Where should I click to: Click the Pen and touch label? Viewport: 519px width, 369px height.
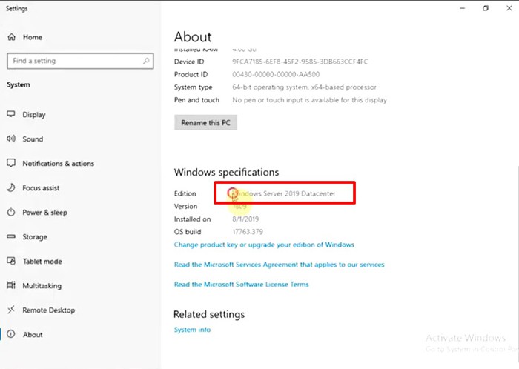[x=196, y=100]
